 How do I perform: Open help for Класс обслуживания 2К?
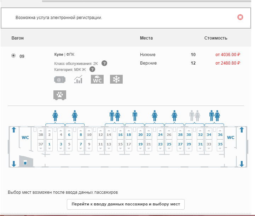(104, 63)
